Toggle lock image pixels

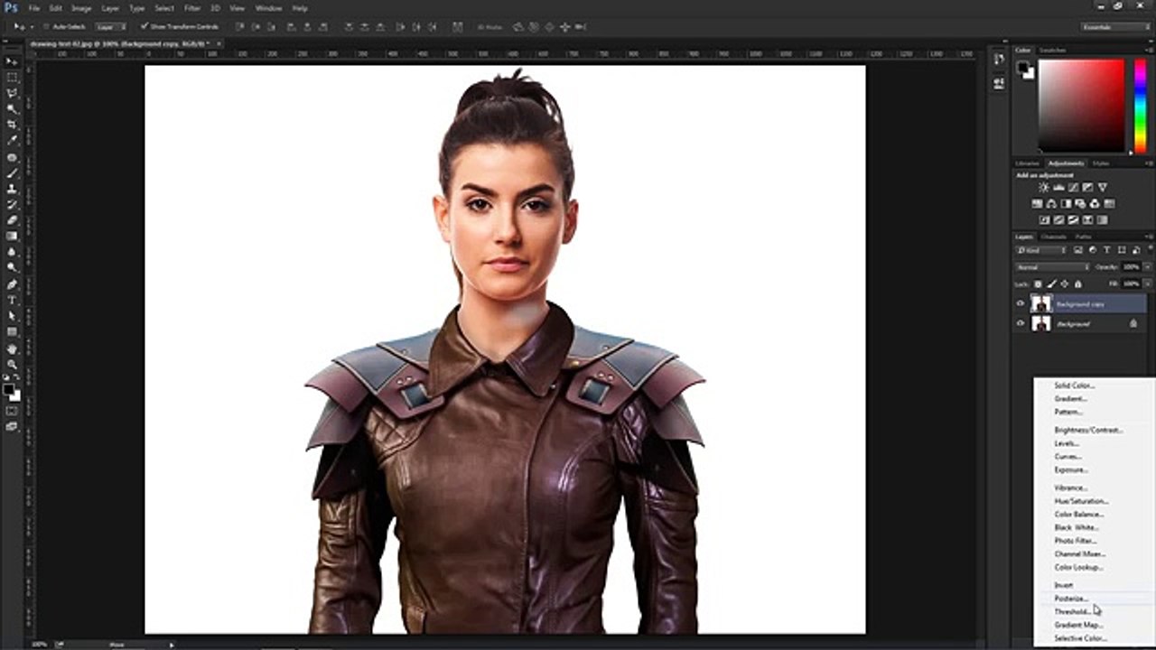tap(1050, 283)
